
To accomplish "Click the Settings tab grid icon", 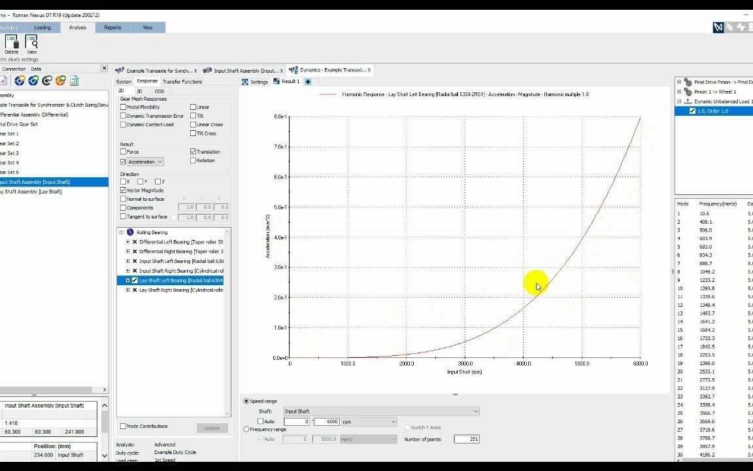I will tap(245, 82).
